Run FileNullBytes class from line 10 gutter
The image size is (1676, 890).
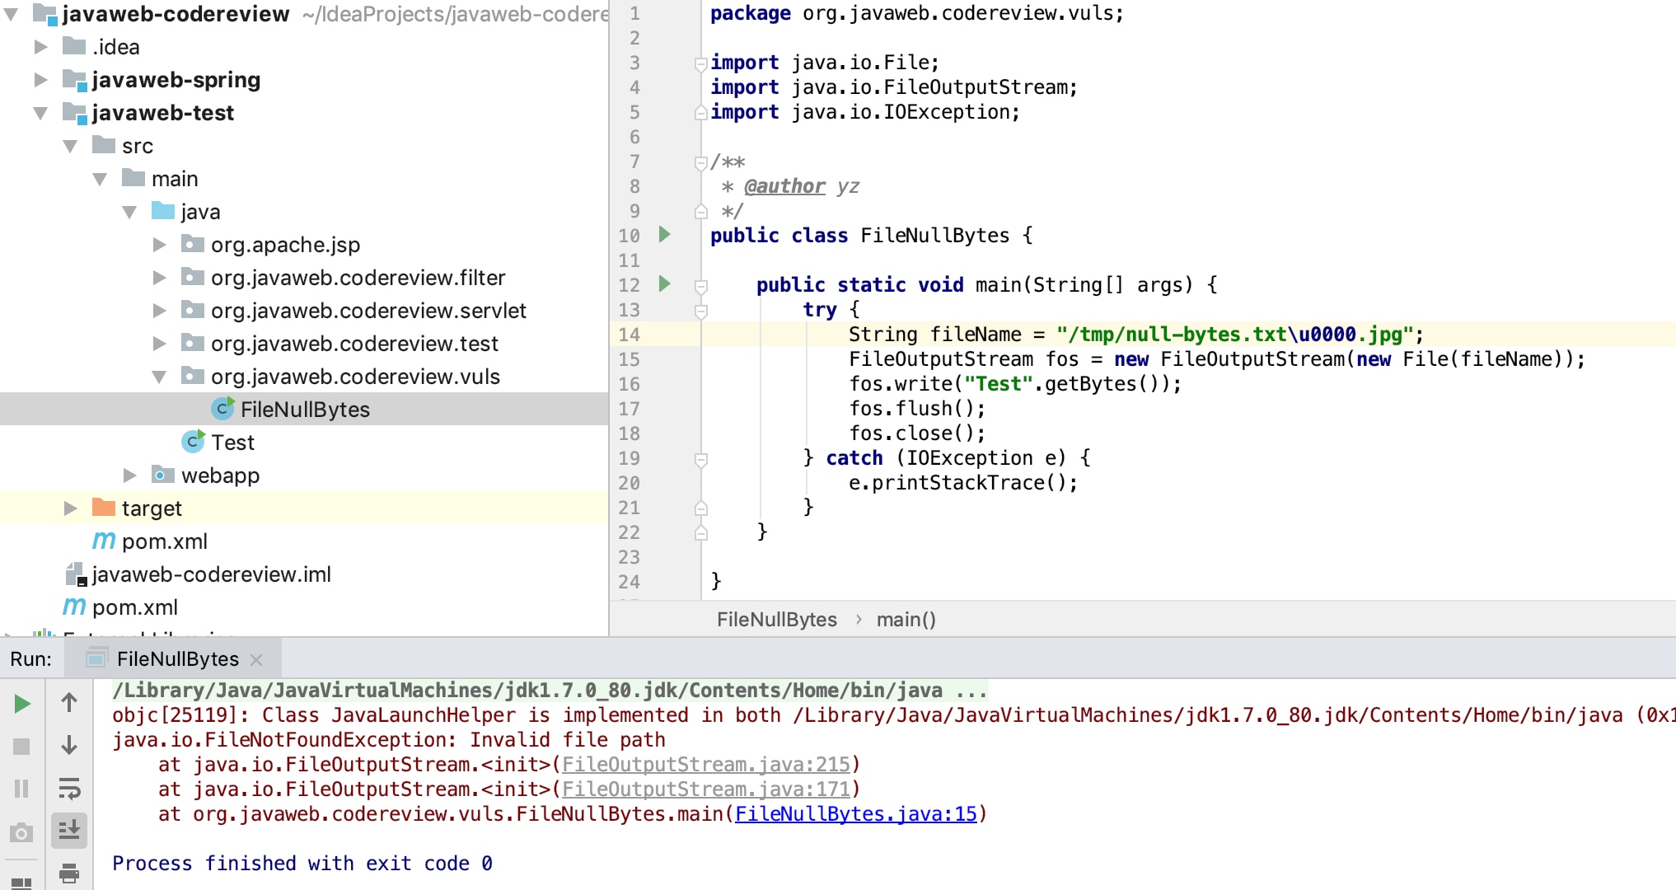click(x=664, y=235)
